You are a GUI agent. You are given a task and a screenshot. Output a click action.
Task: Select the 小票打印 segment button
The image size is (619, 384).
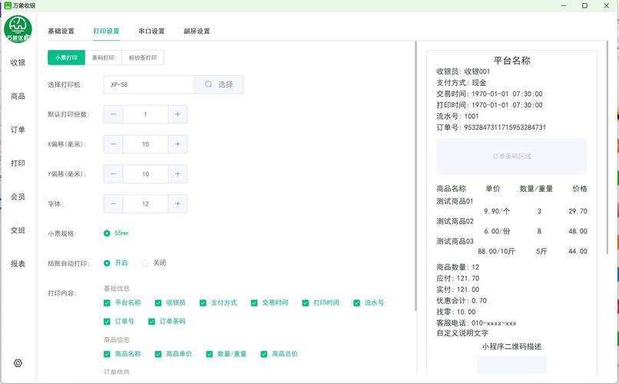click(66, 58)
